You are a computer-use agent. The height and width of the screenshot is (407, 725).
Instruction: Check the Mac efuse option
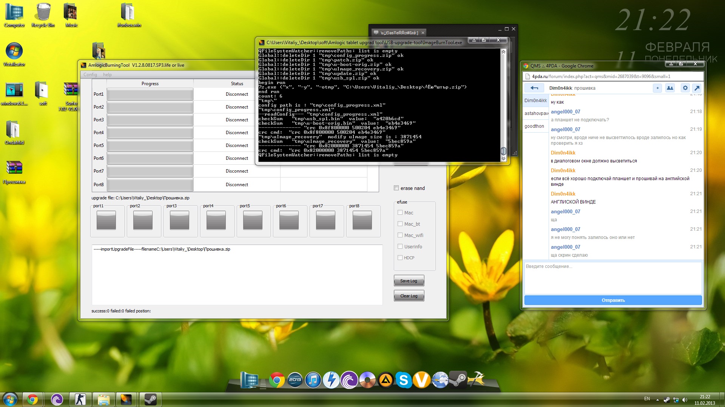coord(400,213)
